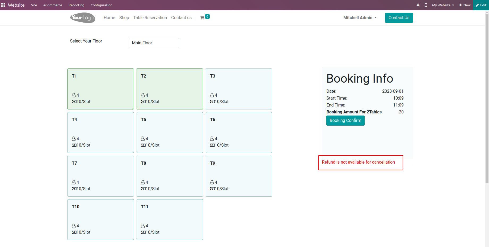Toggle mobile preview phone icon
This screenshot has height=247, width=489.
(426, 5)
